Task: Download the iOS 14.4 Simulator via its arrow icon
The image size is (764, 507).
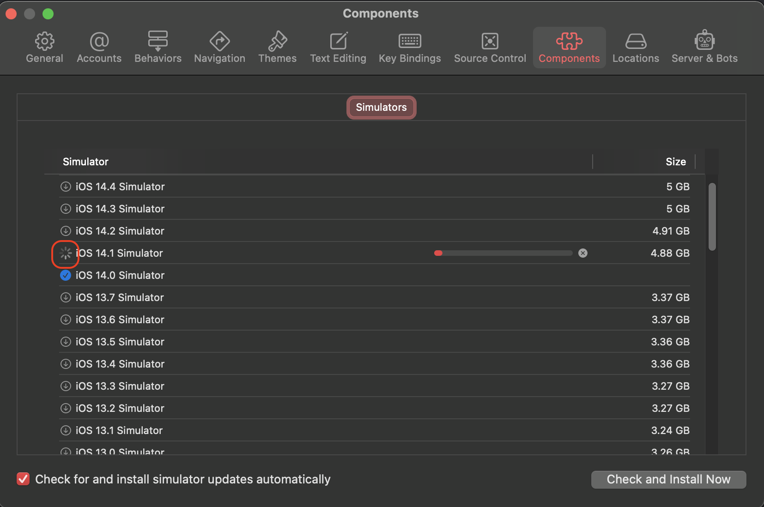Action: tap(66, 187)
